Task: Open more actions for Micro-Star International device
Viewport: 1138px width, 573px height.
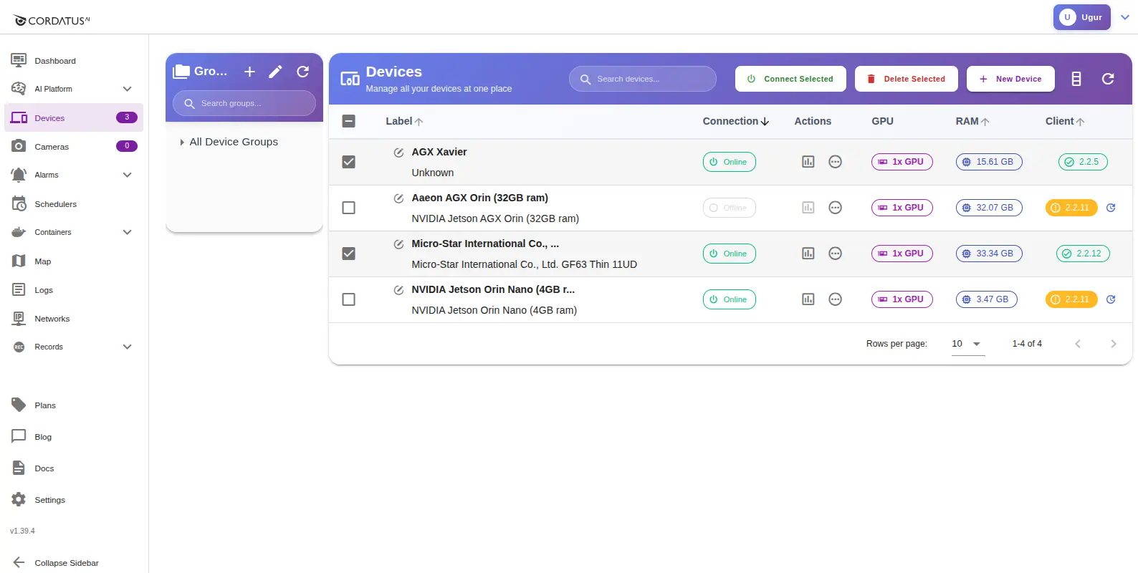Action: click(835, 254)
